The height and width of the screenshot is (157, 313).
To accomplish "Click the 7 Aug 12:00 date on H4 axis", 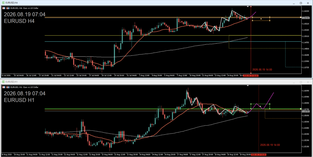I will pyautogui.click(x=182, y=75).
